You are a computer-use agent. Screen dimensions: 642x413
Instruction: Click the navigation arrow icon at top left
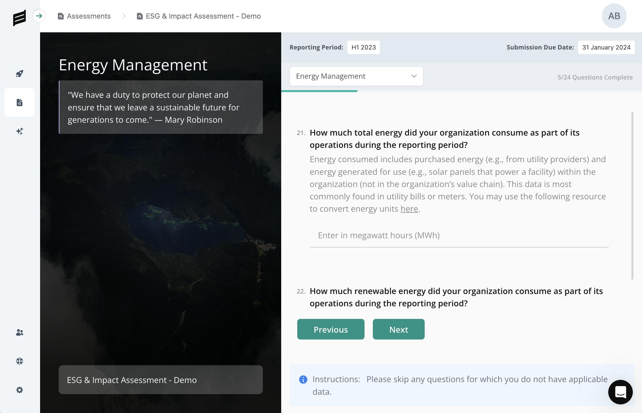pos(39,16)
